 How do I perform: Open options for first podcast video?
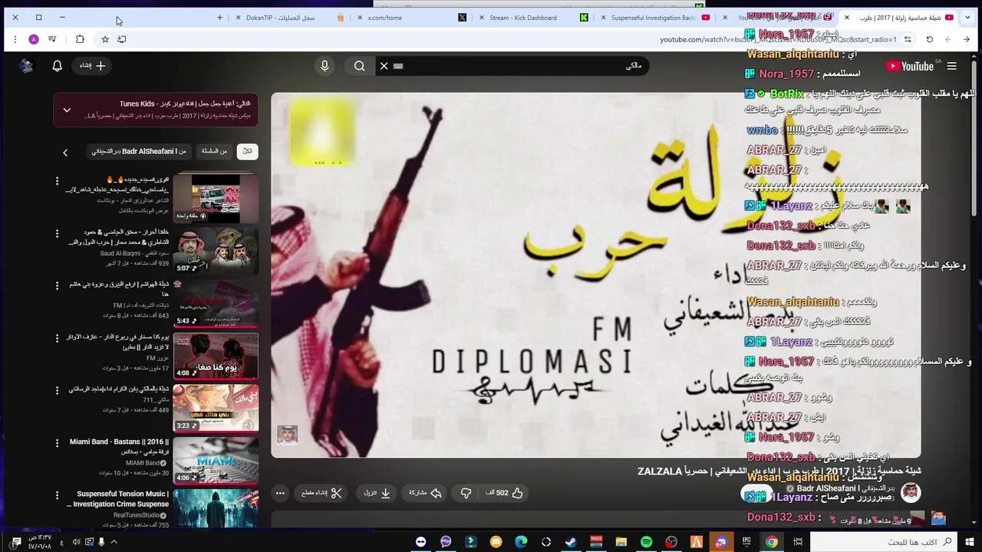57,181
